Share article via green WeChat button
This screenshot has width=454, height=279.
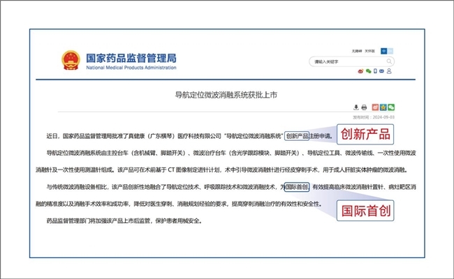[391, 107]
